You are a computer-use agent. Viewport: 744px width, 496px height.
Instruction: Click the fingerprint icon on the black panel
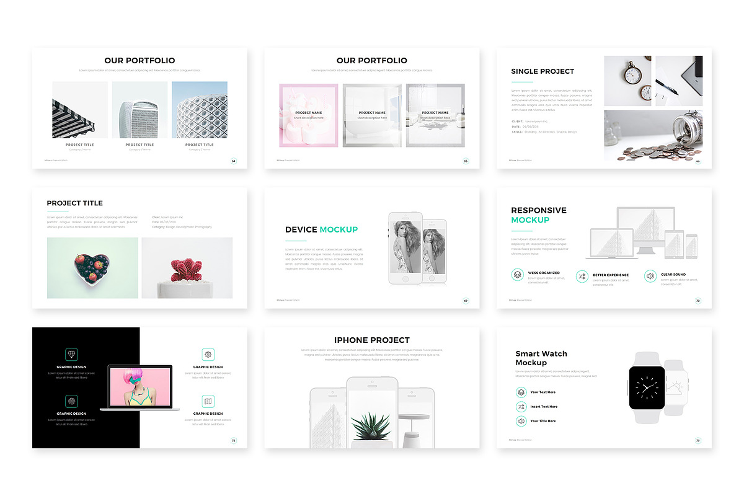pyautogui.click(x=71, y=401)
